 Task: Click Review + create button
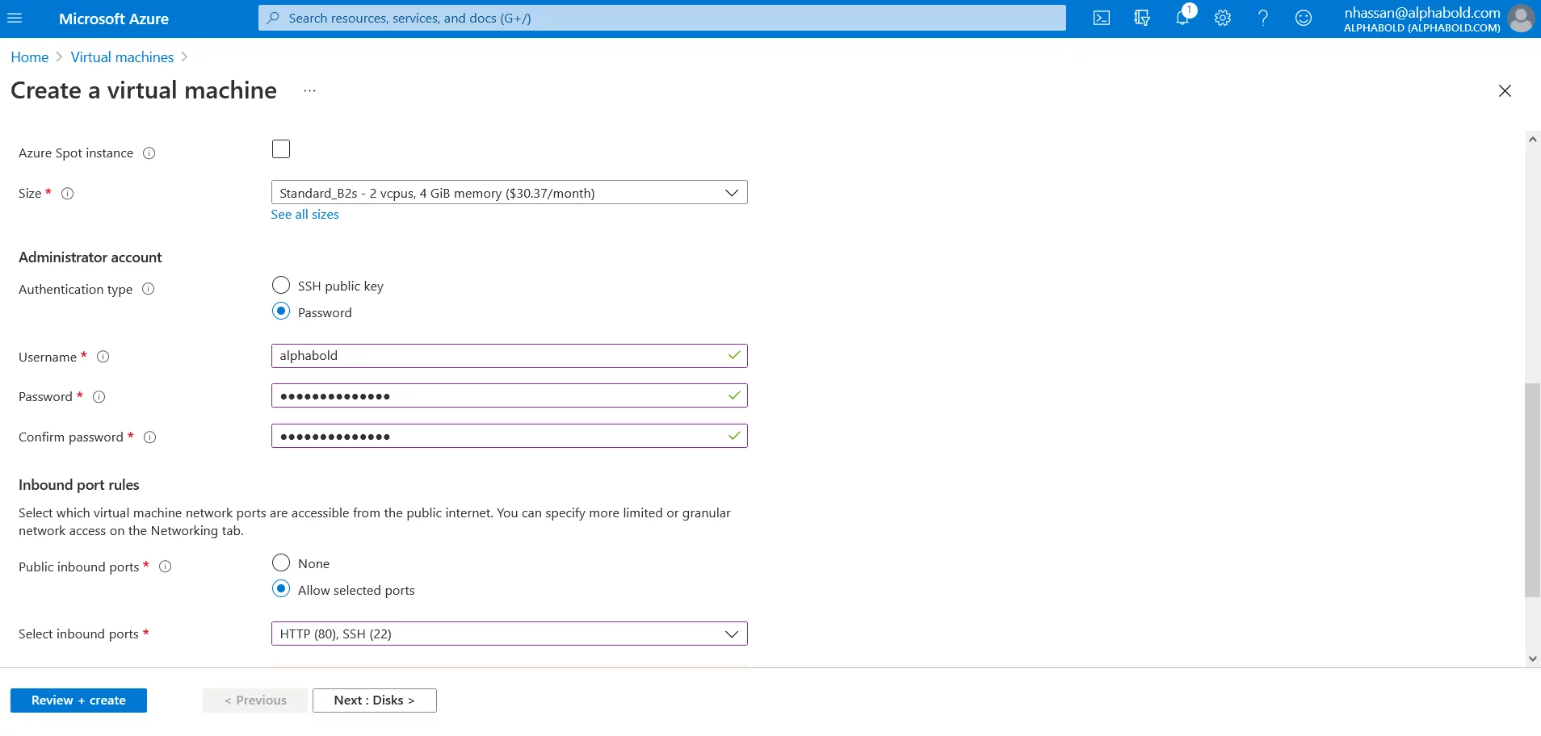point(78,700)
